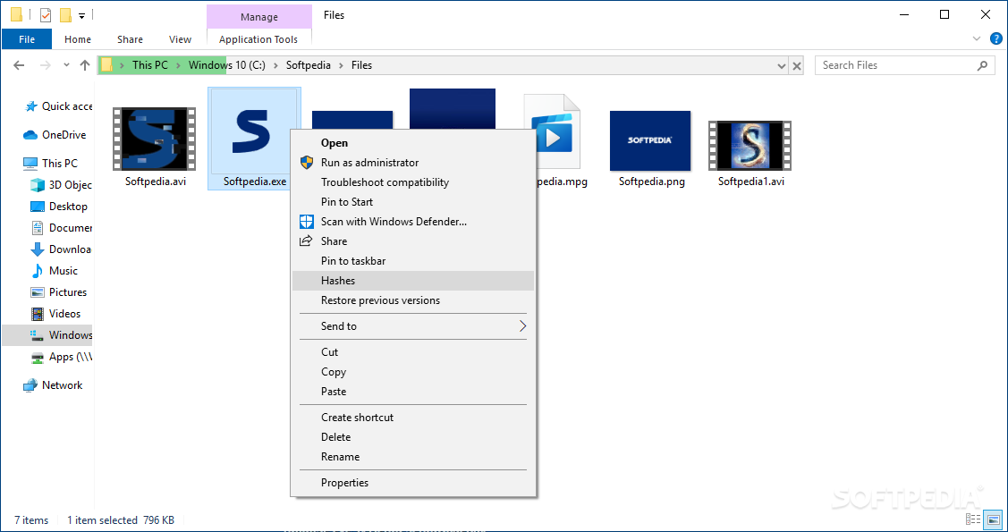Click the Manage contextual tab

[259, 17]
